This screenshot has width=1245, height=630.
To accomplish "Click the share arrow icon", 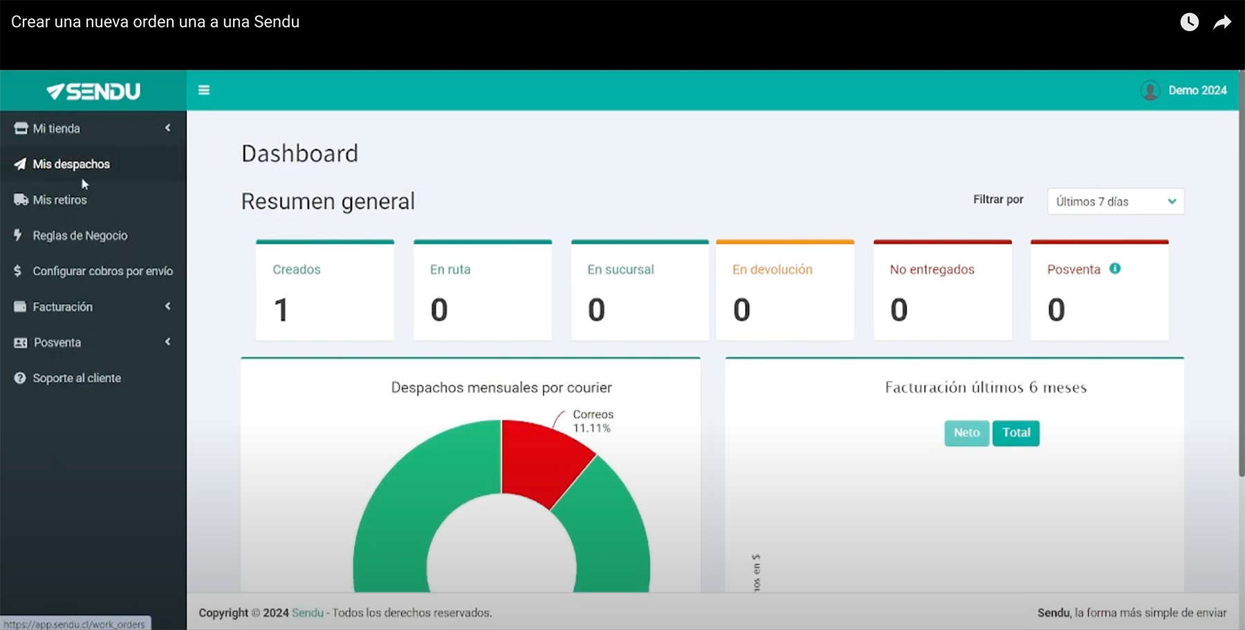I will click(1222, 22).
